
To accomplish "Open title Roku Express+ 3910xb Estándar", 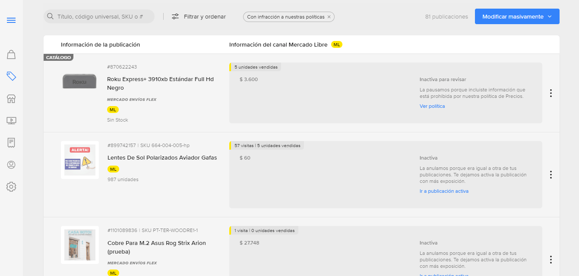I will coord(160,84).
